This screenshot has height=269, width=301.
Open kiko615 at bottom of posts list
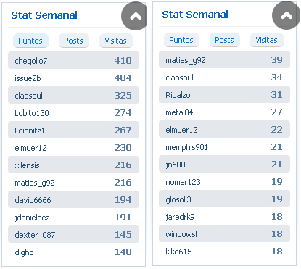click(178, 252)
